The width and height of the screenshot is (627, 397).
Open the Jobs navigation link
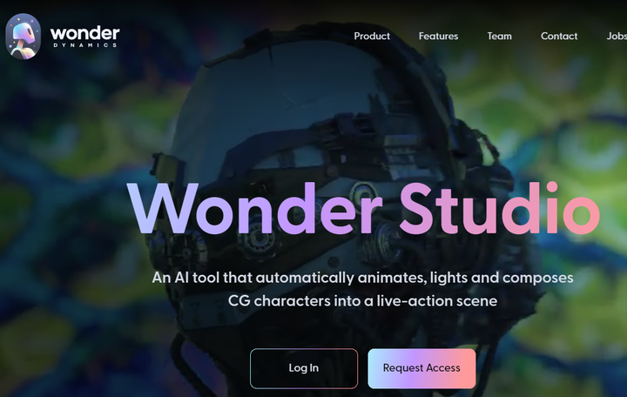(617, 36)
